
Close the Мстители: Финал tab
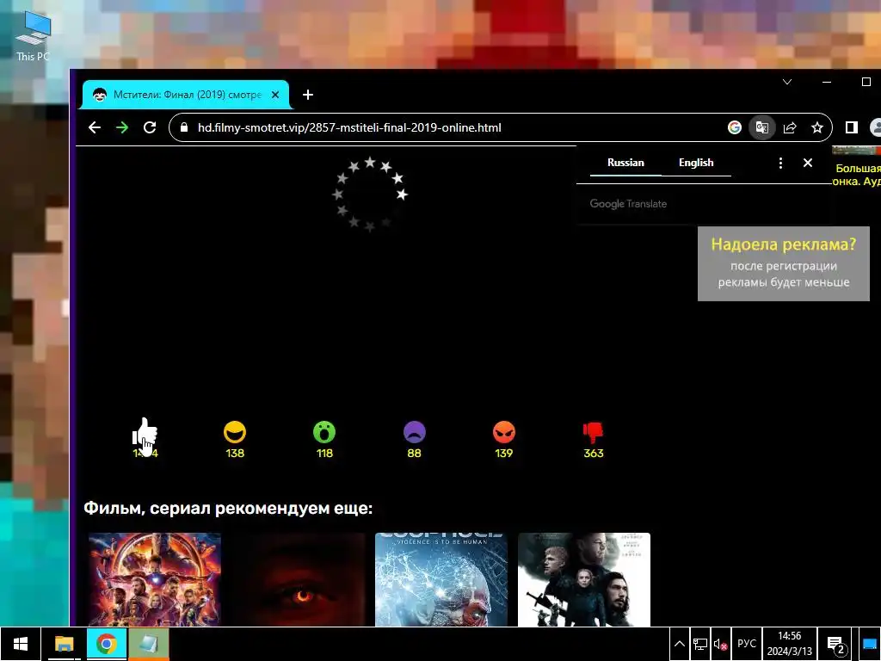pos(275,95)
